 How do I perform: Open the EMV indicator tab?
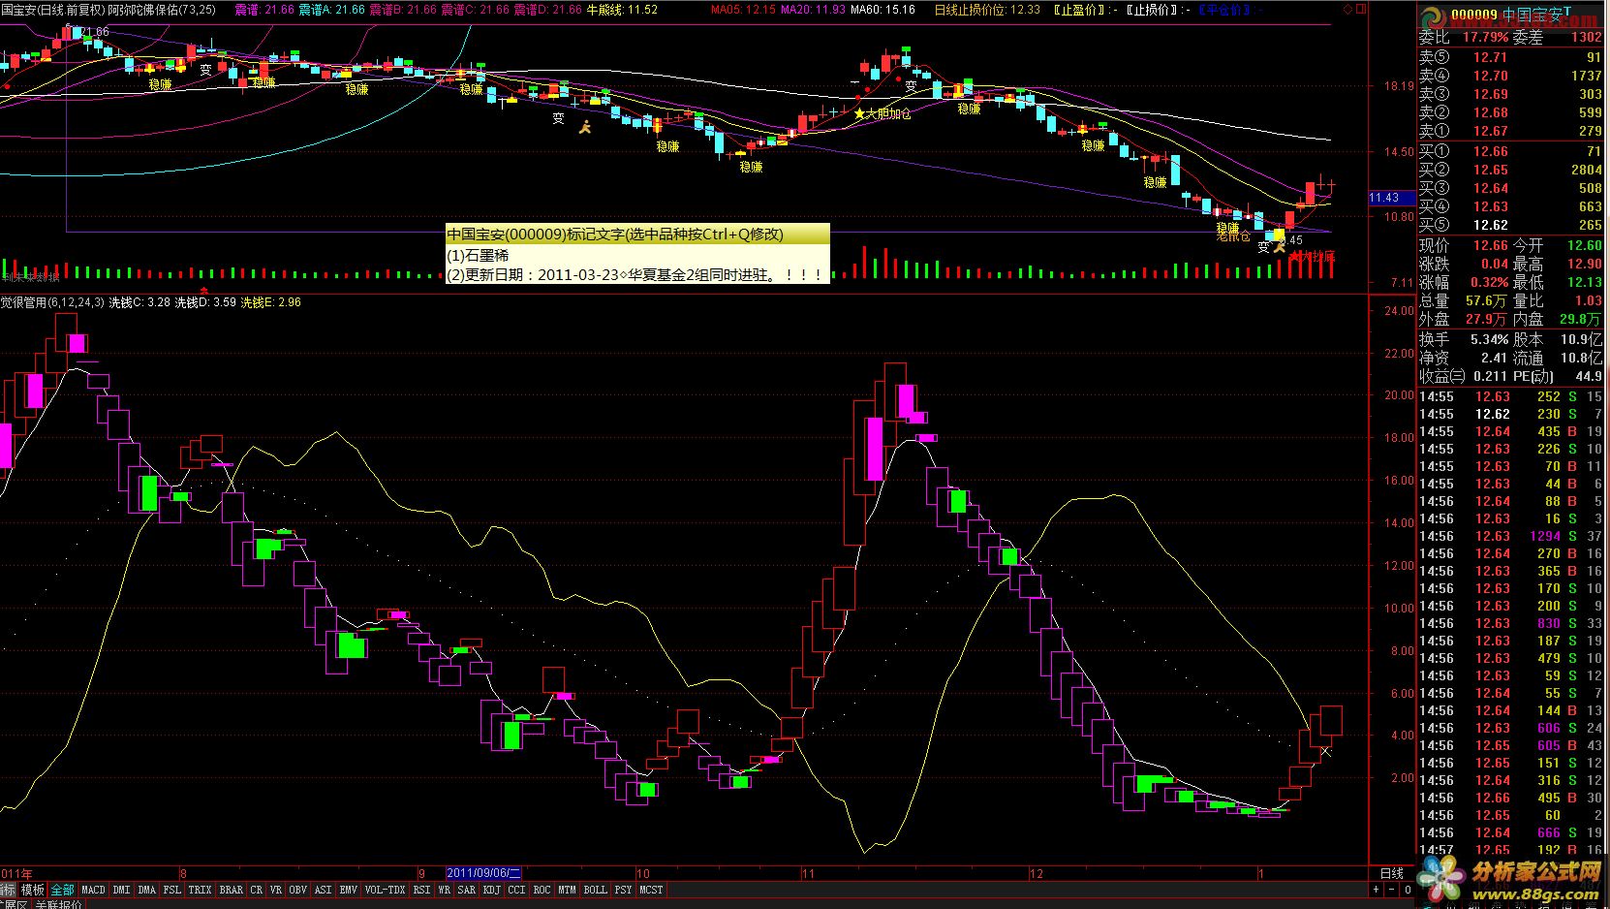pos(349,890)
